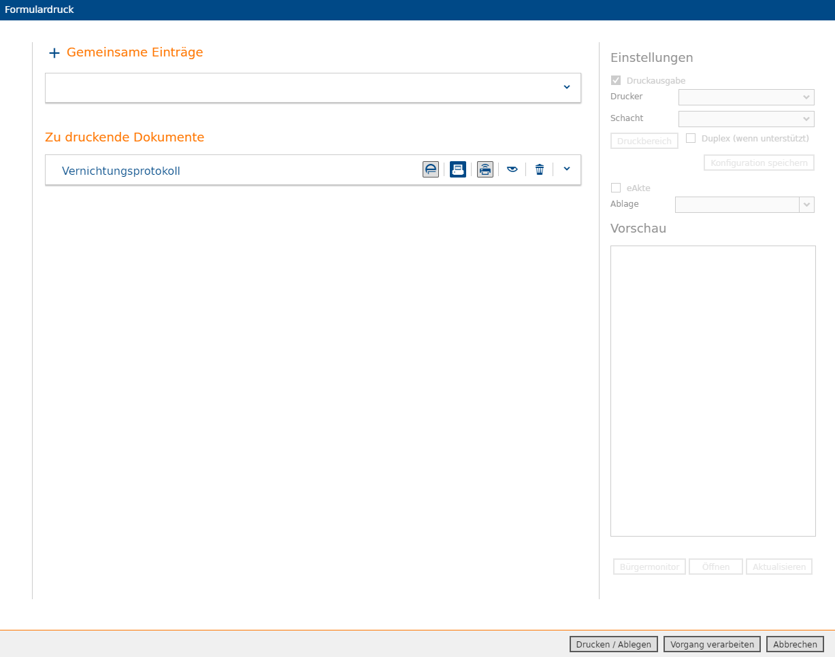Tick the eAkte checkbox
Image resolution: width=835 pixels, height=657 pixels.
click(x=616, y=188)
